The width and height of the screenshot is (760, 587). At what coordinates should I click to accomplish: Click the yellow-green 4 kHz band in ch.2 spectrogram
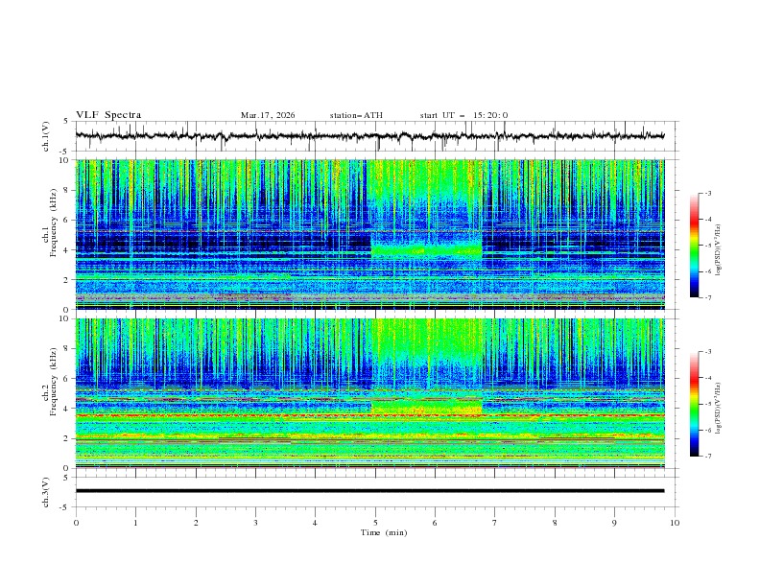point(426,407)
